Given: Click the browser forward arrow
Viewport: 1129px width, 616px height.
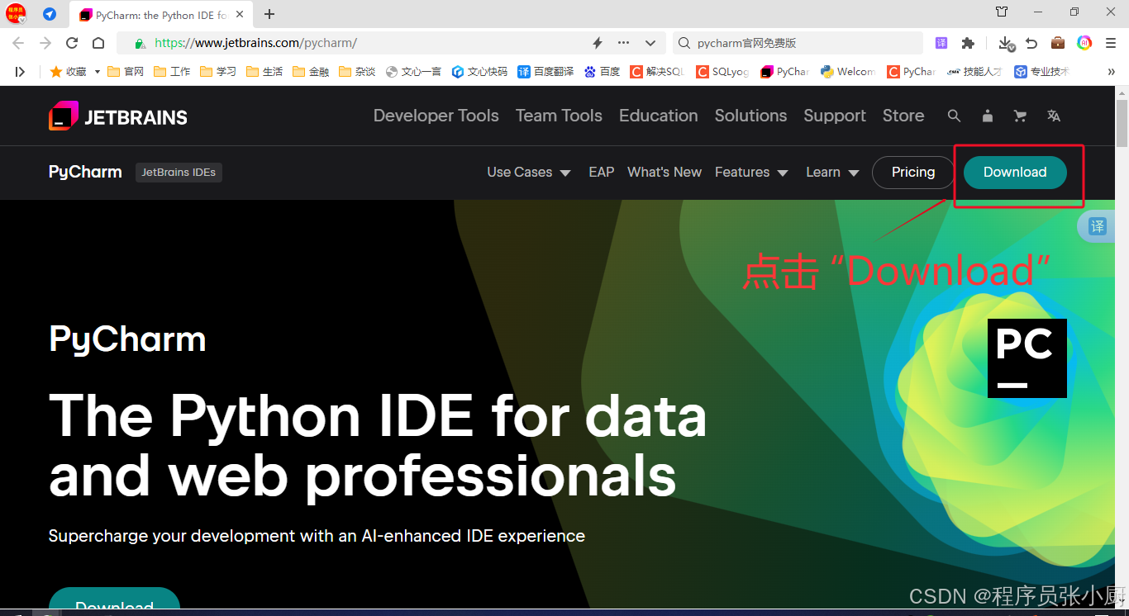Looking at the screenshot, I should coord(45,43).
